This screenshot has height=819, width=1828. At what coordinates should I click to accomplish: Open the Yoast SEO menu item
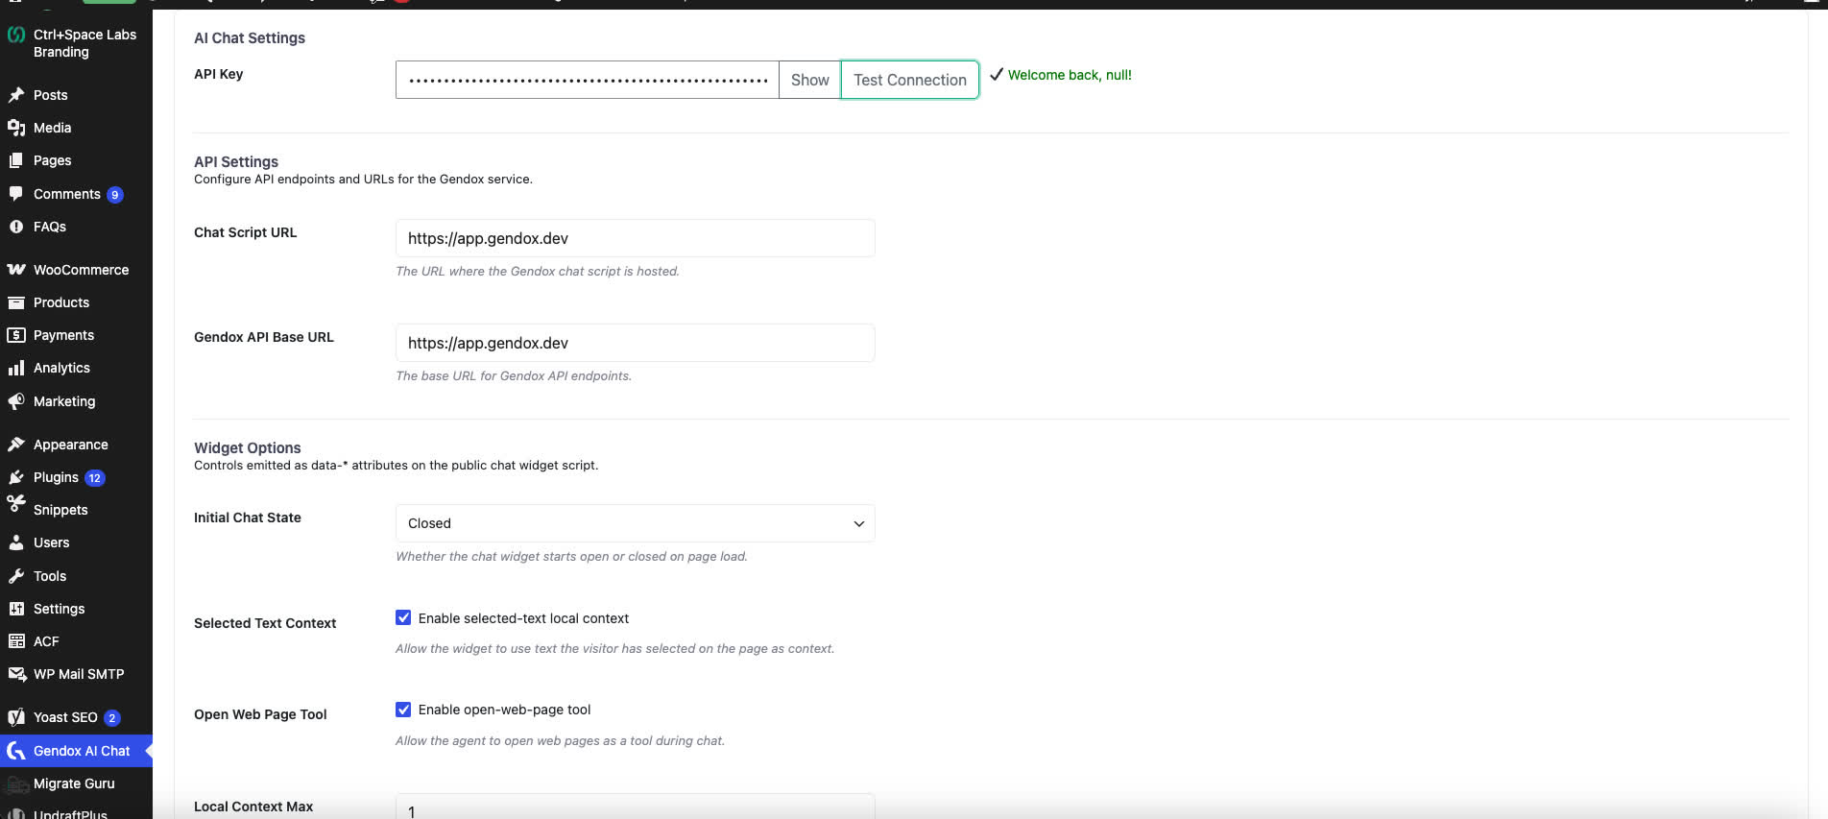coord(76,717)
